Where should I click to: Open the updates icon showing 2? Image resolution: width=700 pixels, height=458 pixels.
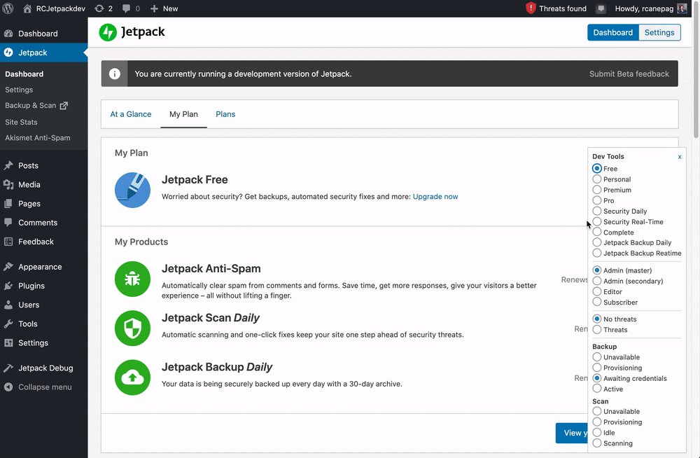click(99, 8)
